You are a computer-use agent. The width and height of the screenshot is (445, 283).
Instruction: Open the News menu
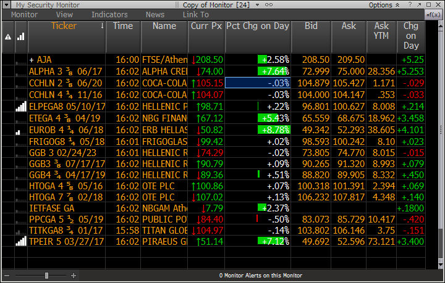tap(155, 14)
